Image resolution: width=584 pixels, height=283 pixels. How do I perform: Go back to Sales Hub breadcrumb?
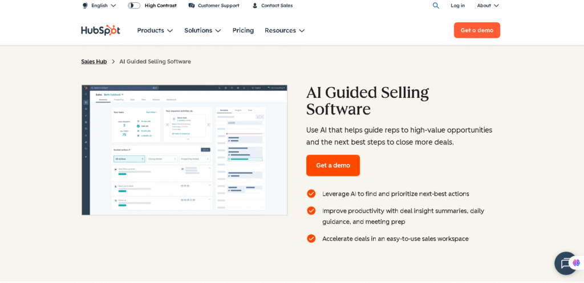pos(94,61)
